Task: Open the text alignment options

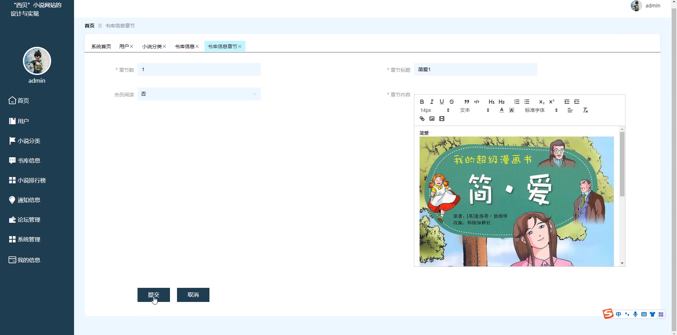Action: pos(570,110)
